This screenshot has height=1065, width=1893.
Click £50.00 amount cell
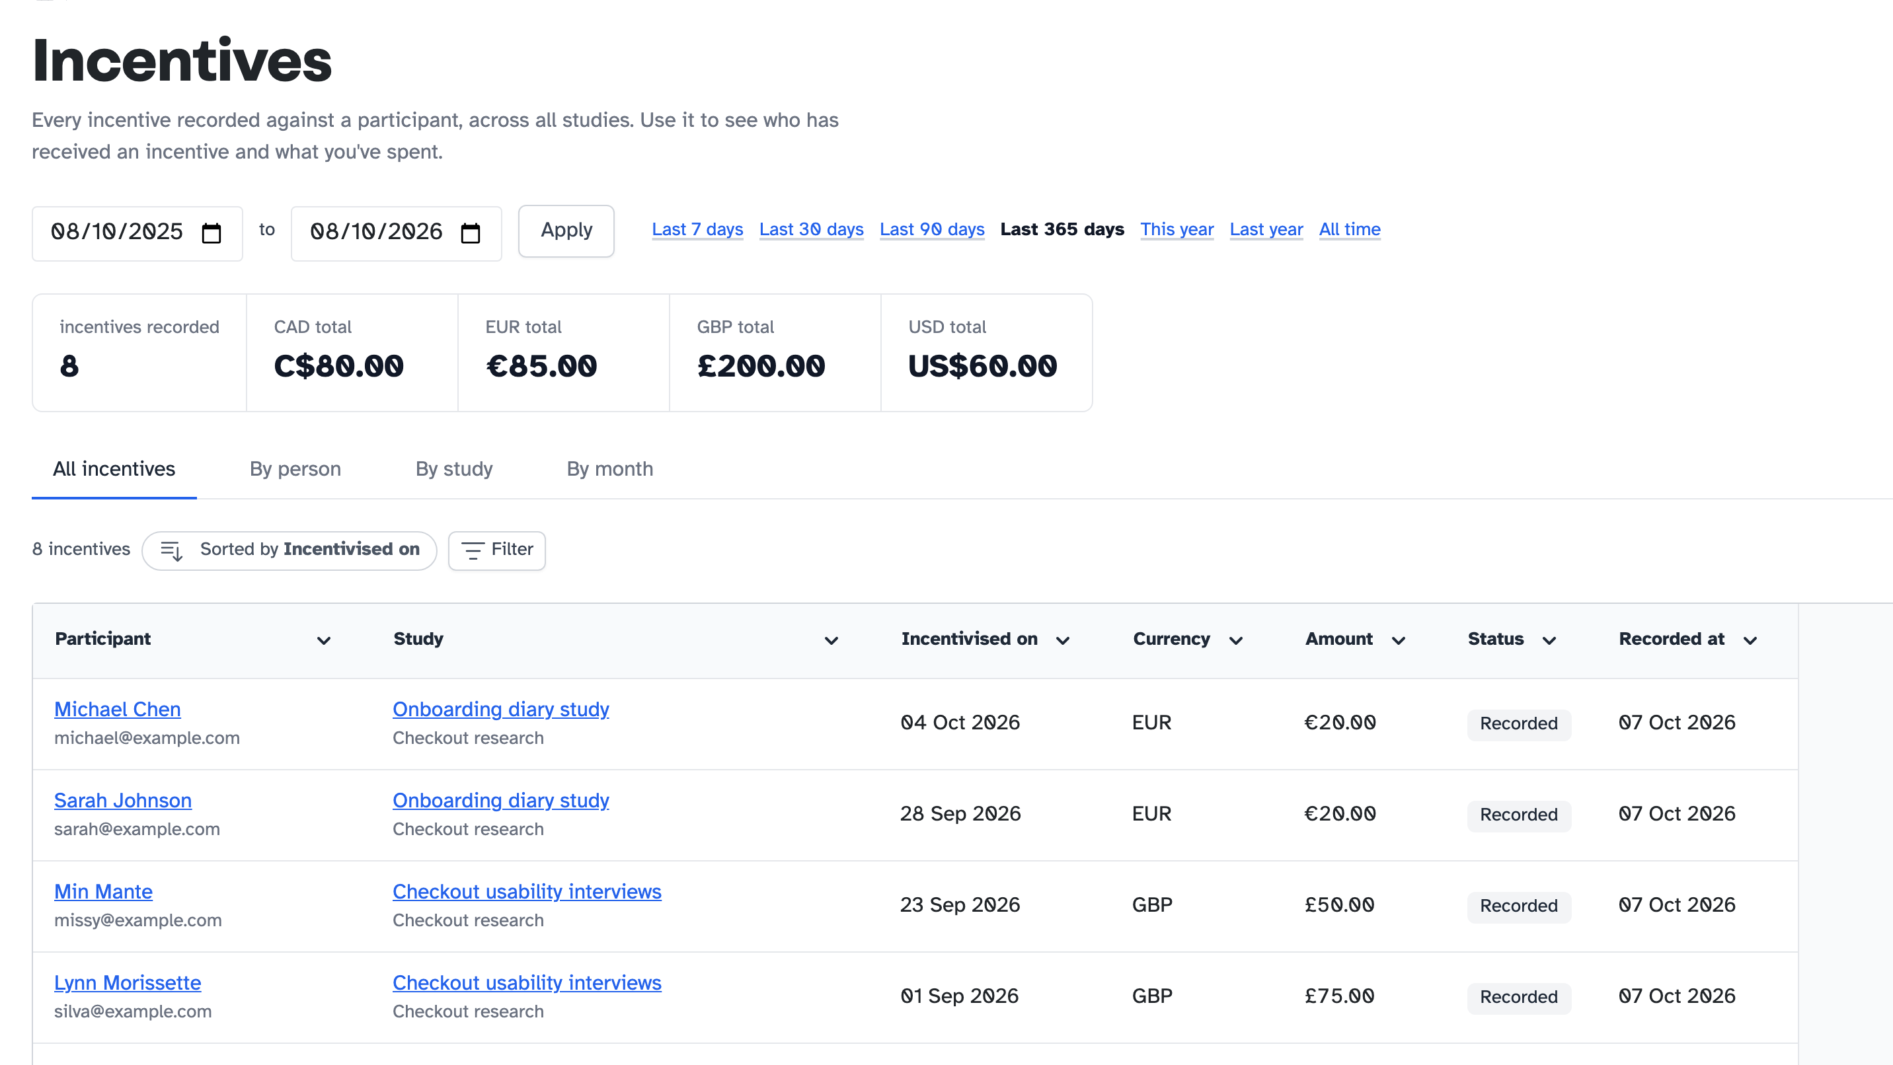(1340, 905)
